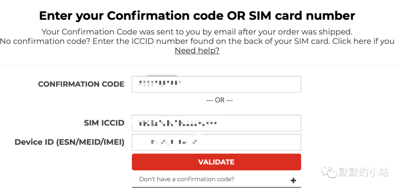Click the Device ID (ESN/MEID/IMEI) label

point(70,142)
